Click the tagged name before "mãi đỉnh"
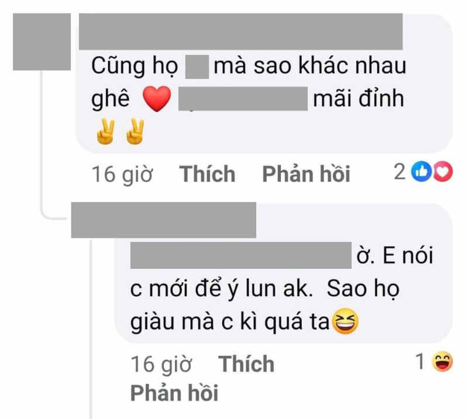 point(243,99)
